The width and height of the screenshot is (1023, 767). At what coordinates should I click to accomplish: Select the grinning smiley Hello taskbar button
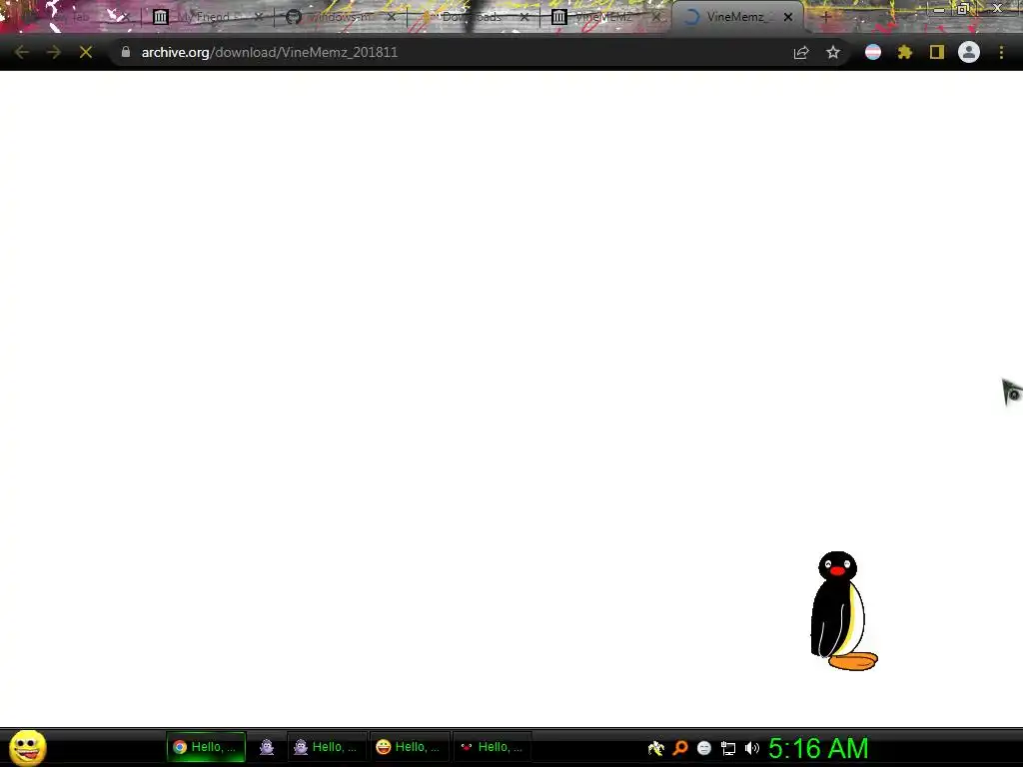[409, 747]
